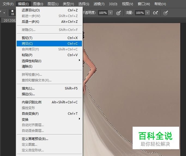The image size is (186, 156).
Task: Open the 滤镜(T) menu
Action: [99, 4]
